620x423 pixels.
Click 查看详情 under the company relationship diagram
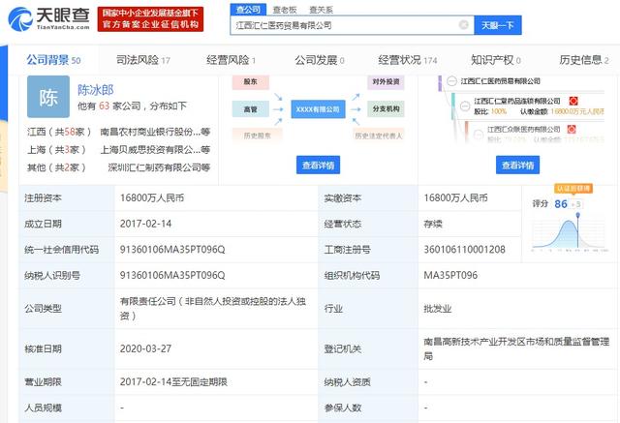318,166
